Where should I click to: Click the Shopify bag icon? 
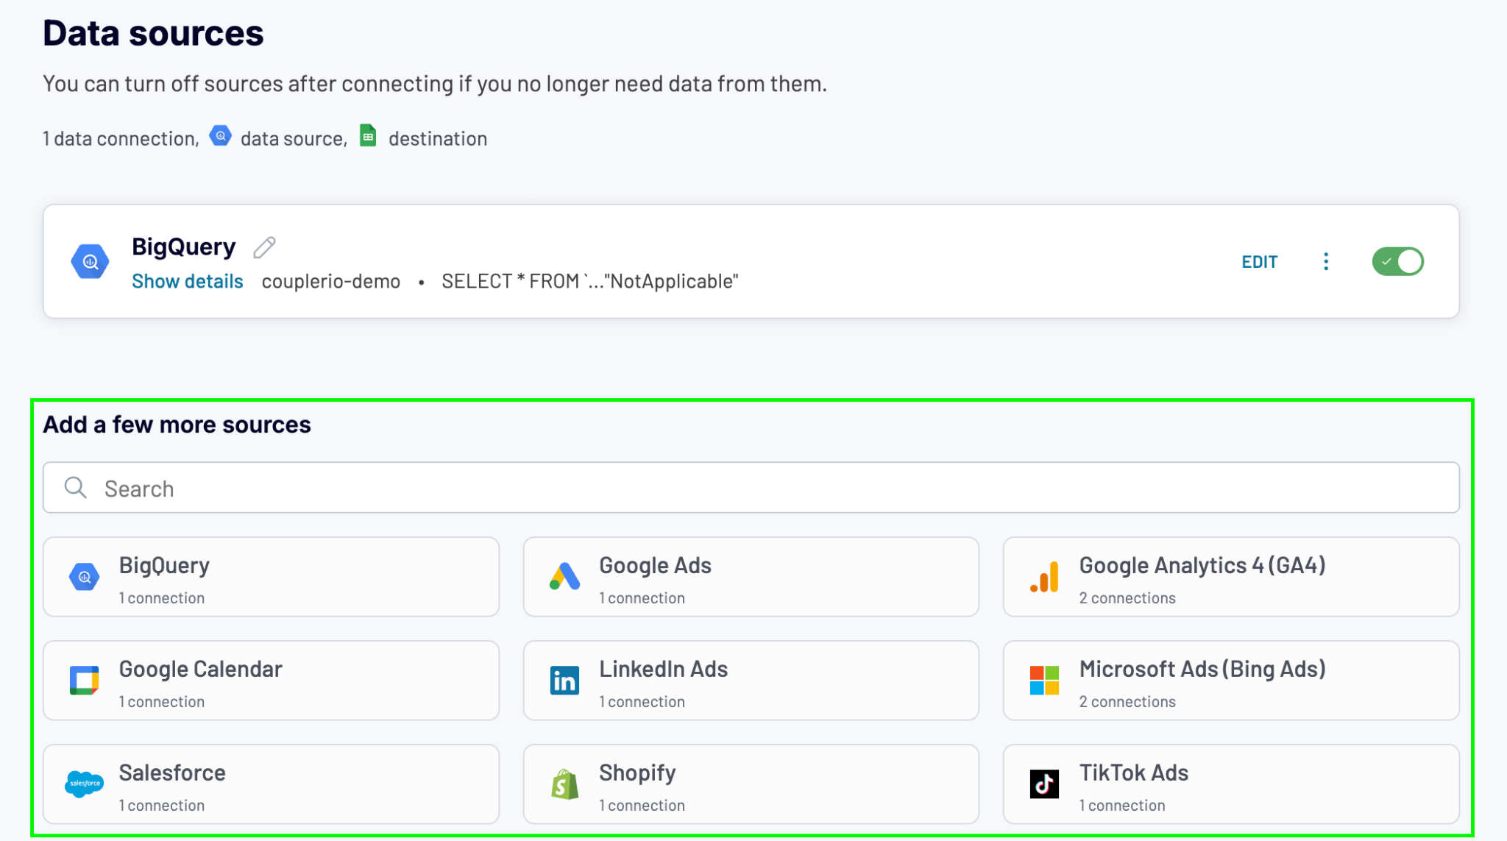pos(564,784)
